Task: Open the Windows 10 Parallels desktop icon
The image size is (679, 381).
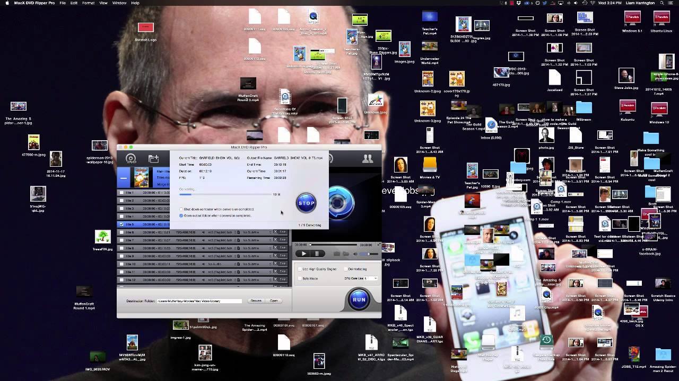Action: click(x=659, y=110)
